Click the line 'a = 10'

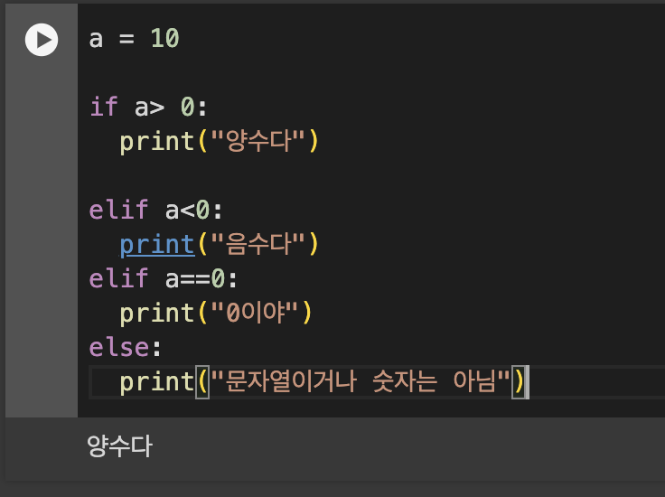(x=134, y=39)
